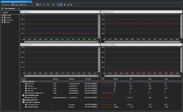
Task: Uncheck the User Load counter
Action: [26, 84]
